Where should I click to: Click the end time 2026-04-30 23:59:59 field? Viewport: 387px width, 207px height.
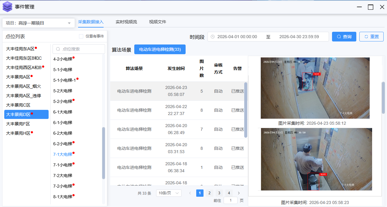coord(299,37)
